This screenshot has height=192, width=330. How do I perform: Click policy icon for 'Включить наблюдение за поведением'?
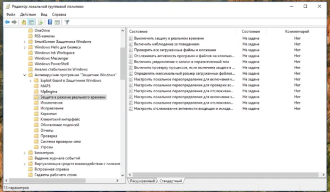[130, 44]
